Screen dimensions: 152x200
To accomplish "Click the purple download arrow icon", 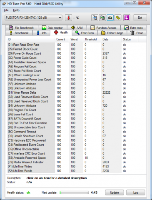I will click(x=127, y=17).
